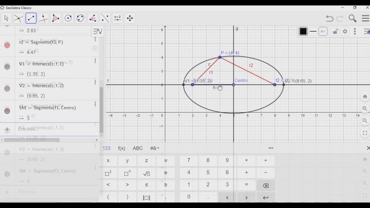Viewport: 370px width, 208px height.
Task: Switch keyboard to #&¬ symbols tab
Action: 155,148
